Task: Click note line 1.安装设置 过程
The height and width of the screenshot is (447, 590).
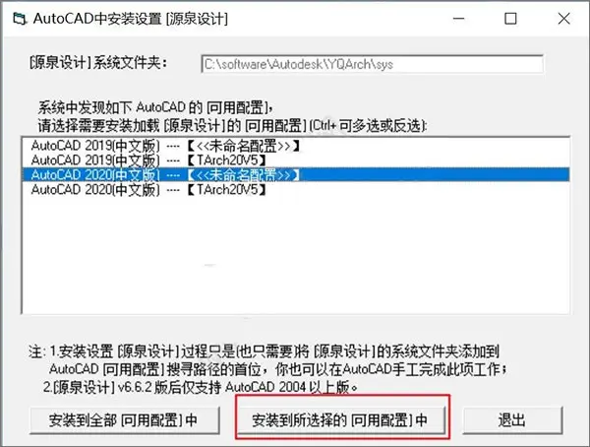Action: pyautogui.click(x=264, y=351)
